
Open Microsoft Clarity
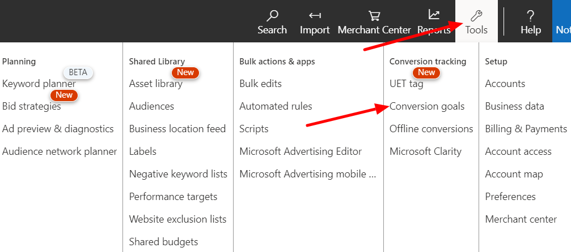click(425, 151)
